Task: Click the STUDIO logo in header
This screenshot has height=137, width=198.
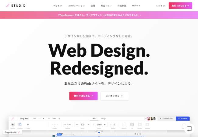Action: click(16, 5)
